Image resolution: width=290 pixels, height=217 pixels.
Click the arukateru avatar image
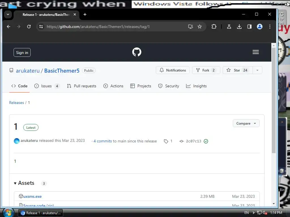coord(17,141)
